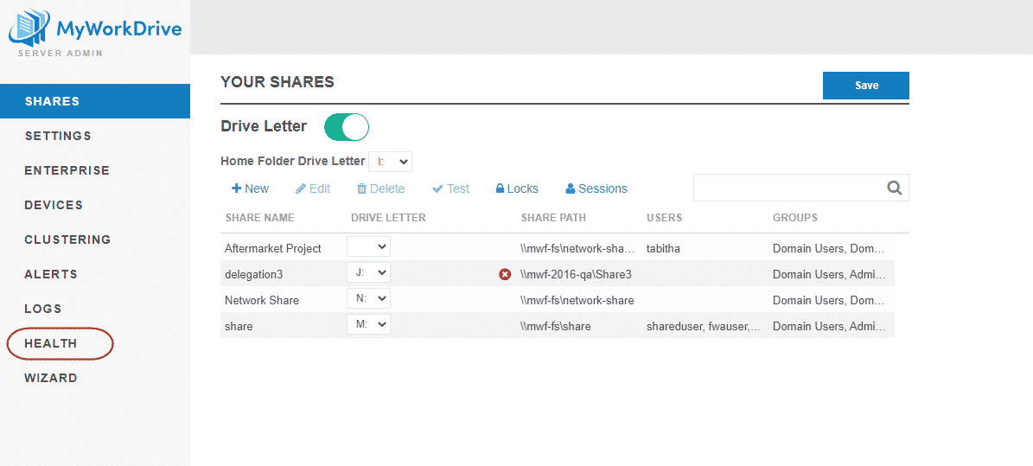Click the New share plus icon
This screenshot has height=466, width=1033.
(x=236, y=188)
